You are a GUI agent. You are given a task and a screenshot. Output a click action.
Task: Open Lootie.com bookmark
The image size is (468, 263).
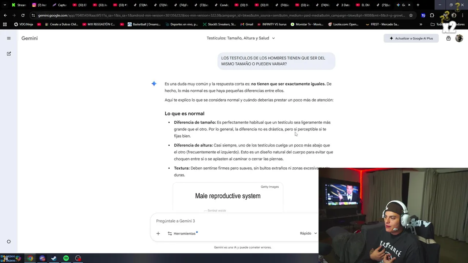(343, 24)
